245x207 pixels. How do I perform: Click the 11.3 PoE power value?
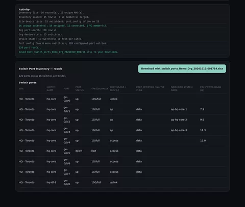[203, 130]
